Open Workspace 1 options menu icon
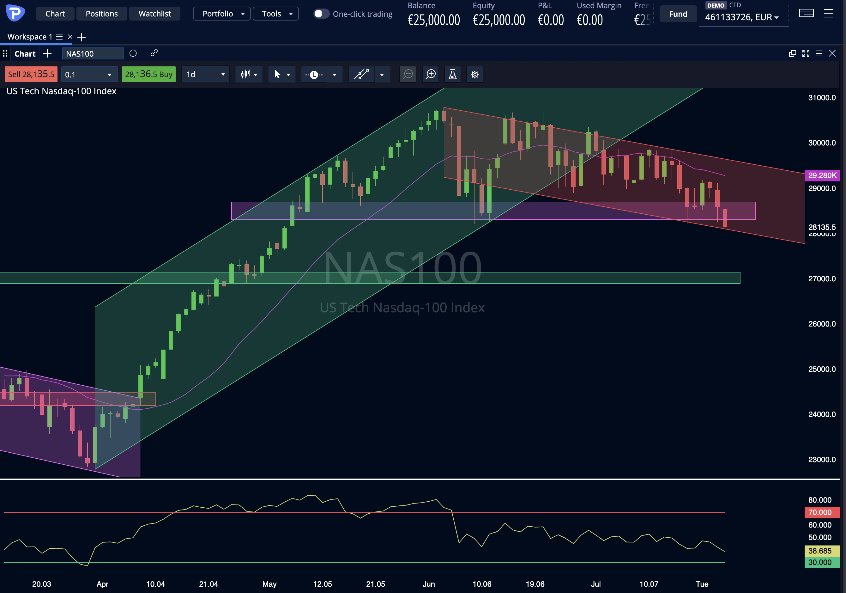The height and width of the screenshot is (593, 846). point(59,37)
